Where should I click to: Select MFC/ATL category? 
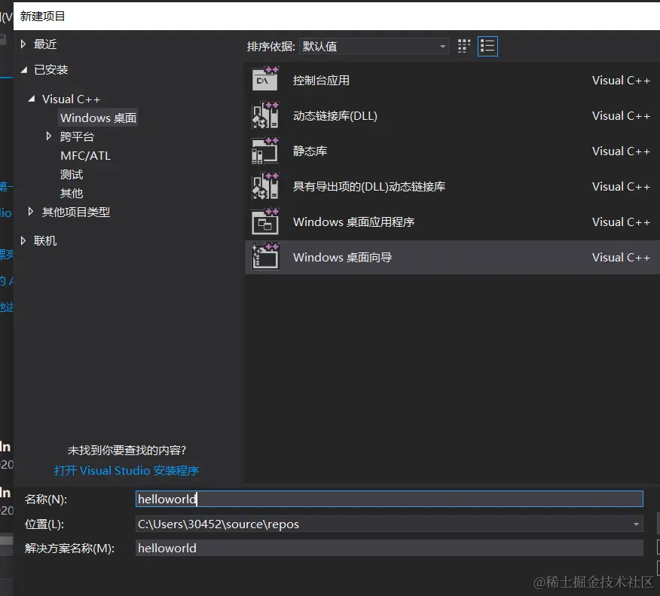[85, 156]
